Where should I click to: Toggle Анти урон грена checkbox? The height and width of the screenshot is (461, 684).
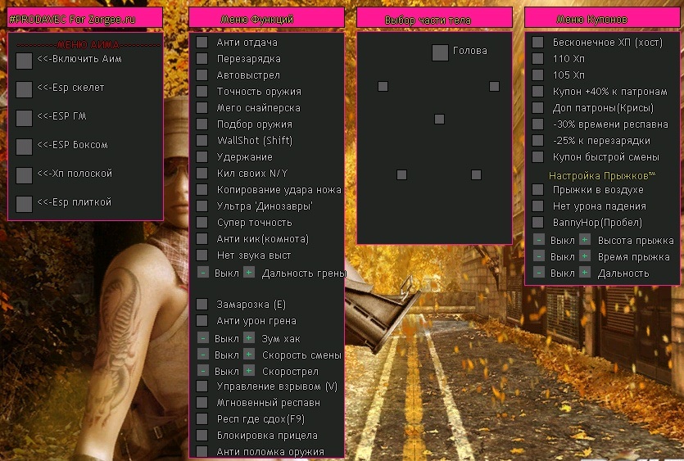[202, 320]
